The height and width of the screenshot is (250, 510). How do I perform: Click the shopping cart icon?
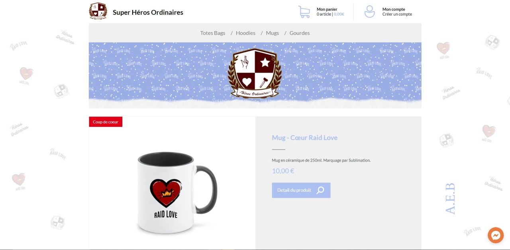(x=304, y=12)
